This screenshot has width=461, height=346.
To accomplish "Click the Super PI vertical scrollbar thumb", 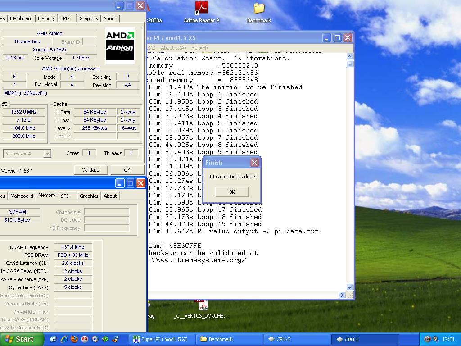I will click(350, 64).
